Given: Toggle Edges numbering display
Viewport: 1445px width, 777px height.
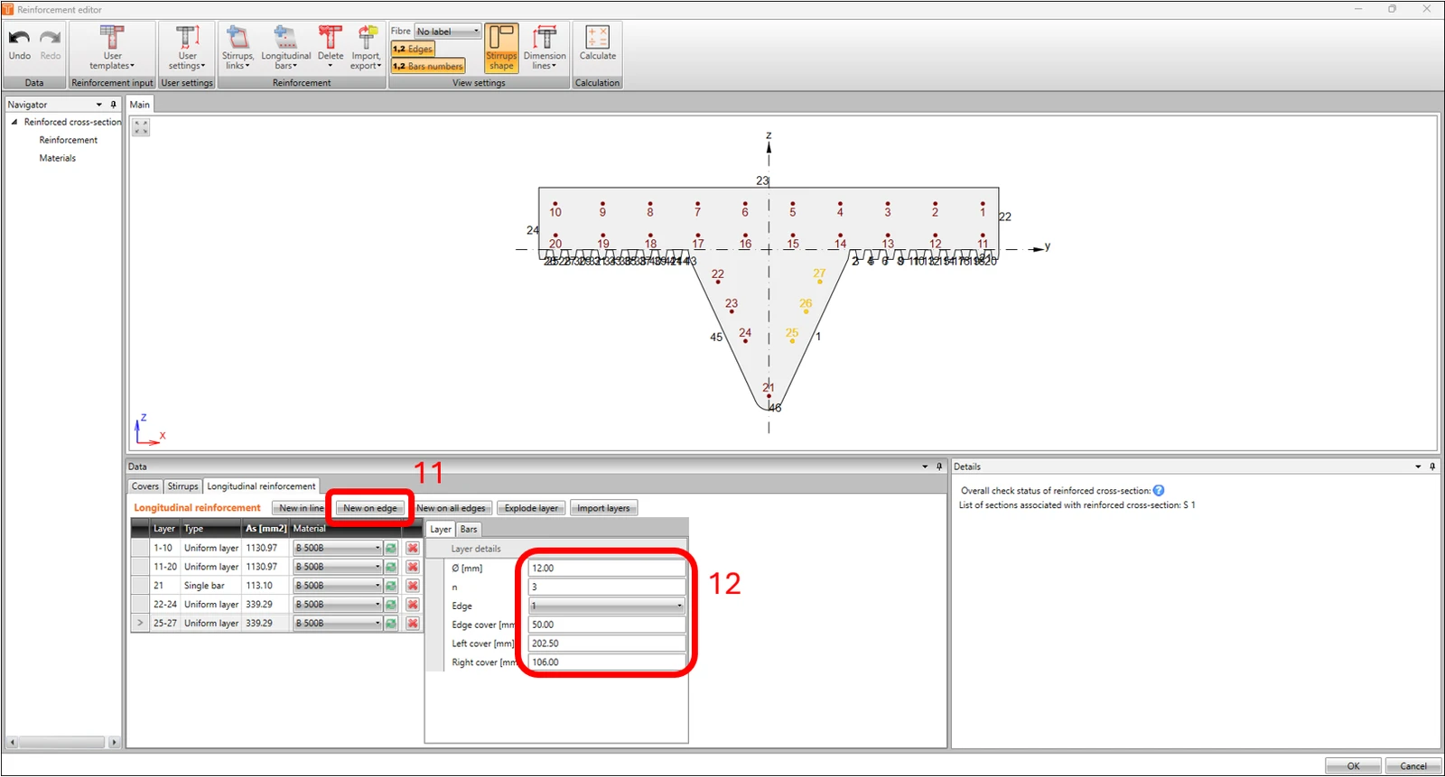Looking at the screenshot, I should point(413,49).
